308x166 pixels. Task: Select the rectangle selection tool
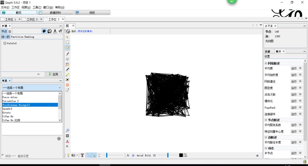[67, 42]
